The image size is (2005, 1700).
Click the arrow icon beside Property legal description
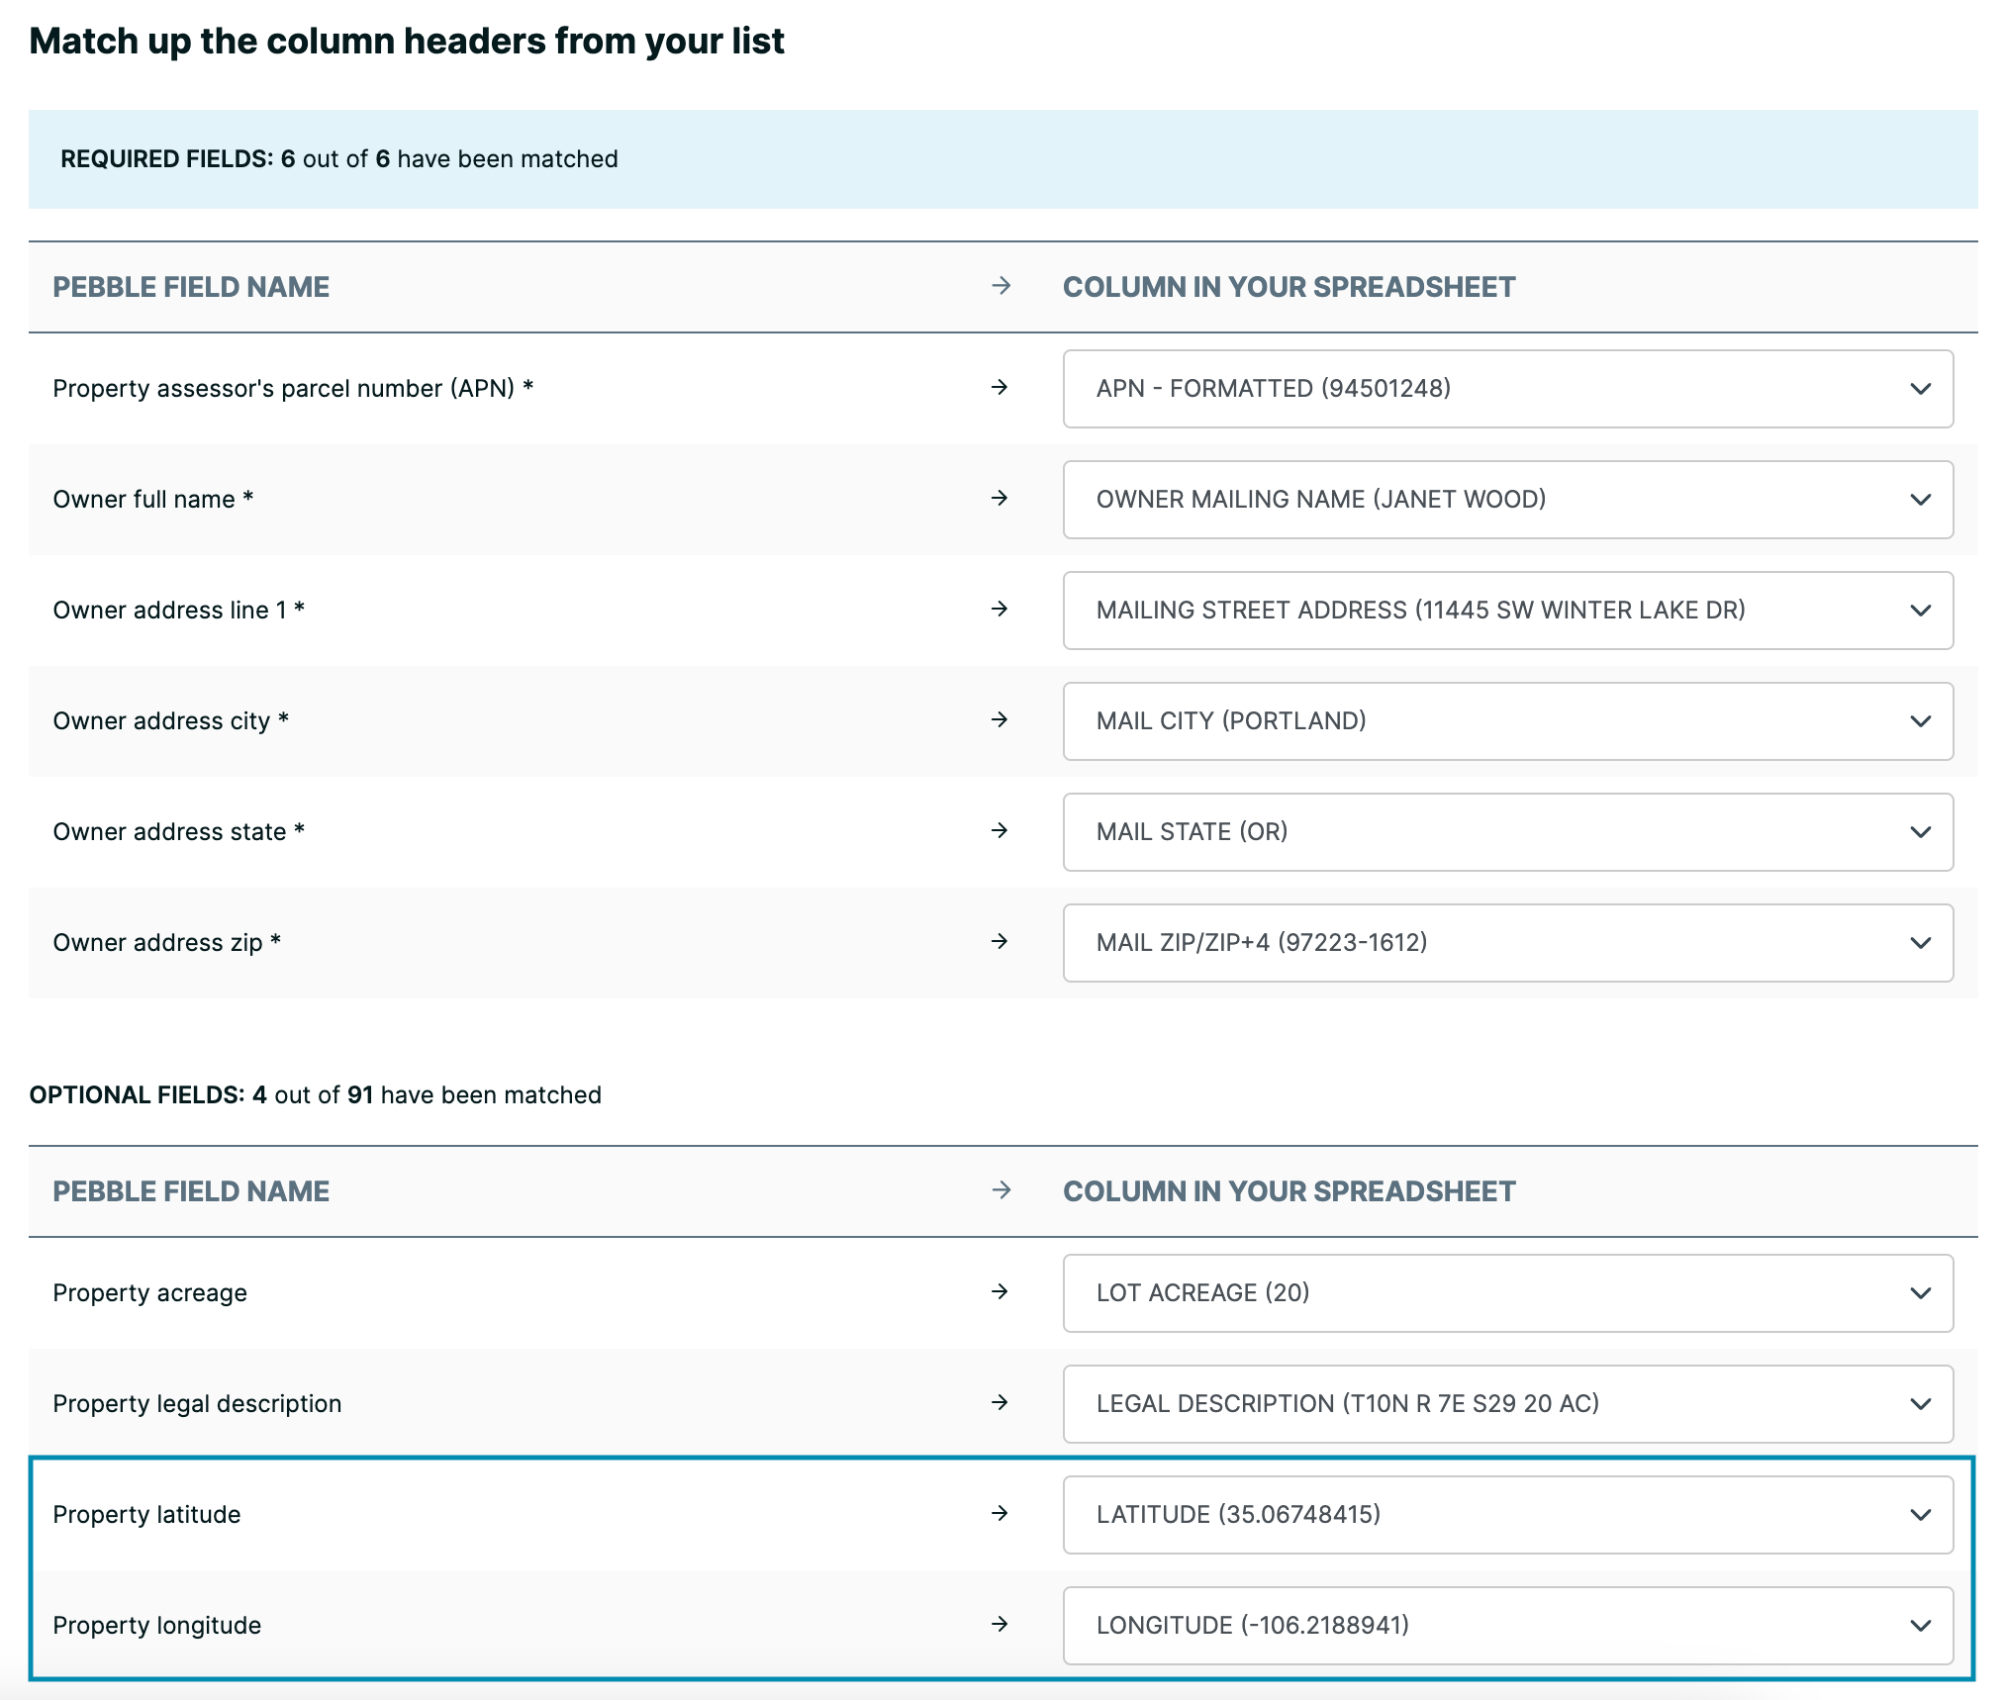[x=1000, y=1402]
